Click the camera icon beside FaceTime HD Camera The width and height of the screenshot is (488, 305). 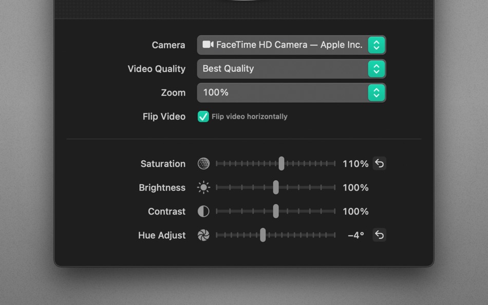[x=207, y=45]
